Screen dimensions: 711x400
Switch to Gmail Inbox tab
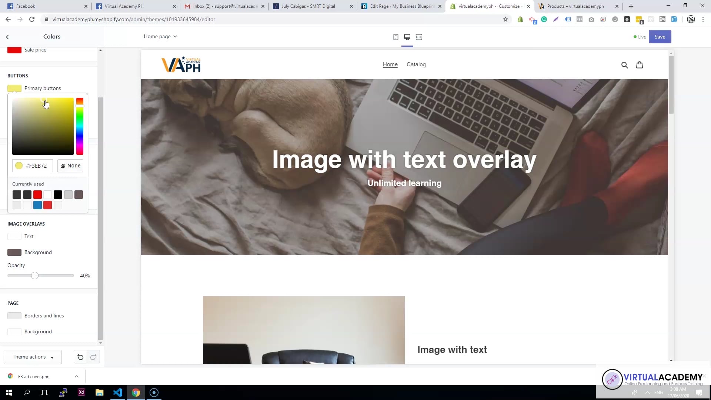pos(225,6)
